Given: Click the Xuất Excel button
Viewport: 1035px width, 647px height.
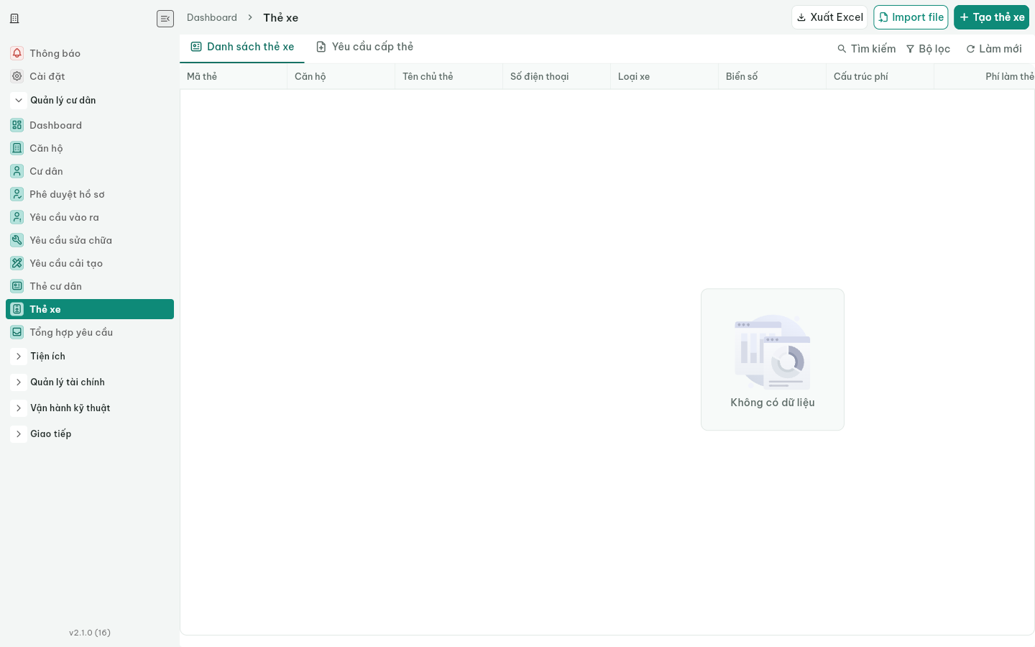Looking at the screenshot, I should [x=830, y=17].
